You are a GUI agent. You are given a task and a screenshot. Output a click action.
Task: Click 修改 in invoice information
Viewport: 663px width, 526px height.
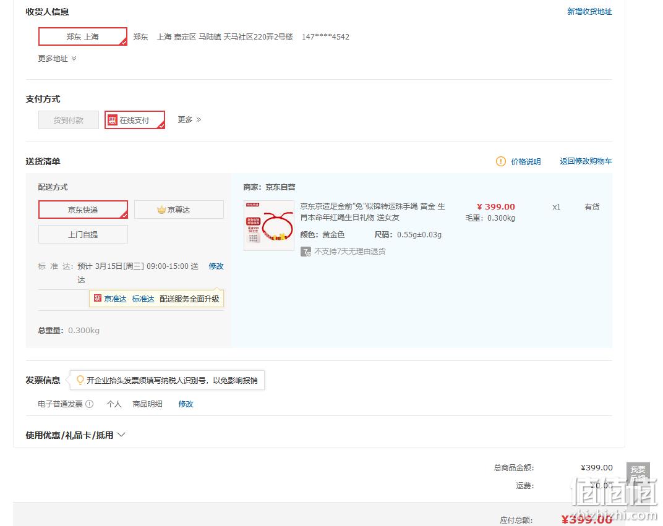point(186,404)
